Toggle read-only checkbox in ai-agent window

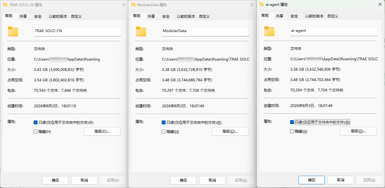292,122
